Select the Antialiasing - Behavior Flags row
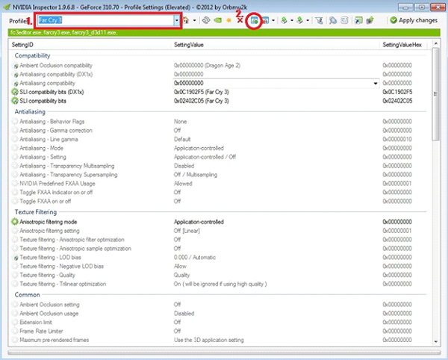The image size is (448, 360). [220, 122]
